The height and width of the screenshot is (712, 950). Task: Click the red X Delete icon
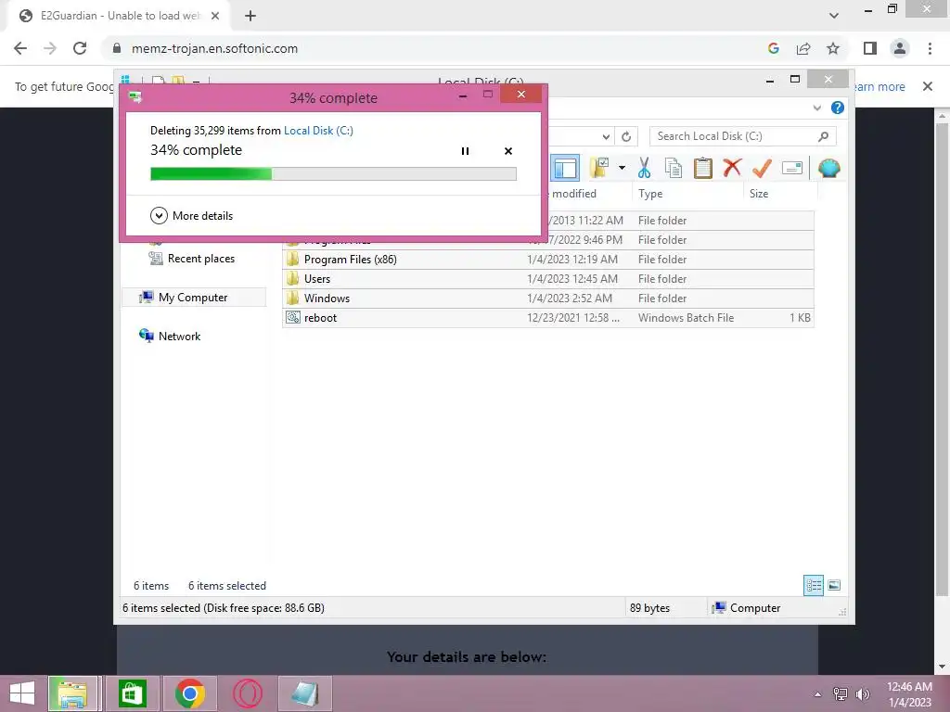tap(732, 167)
